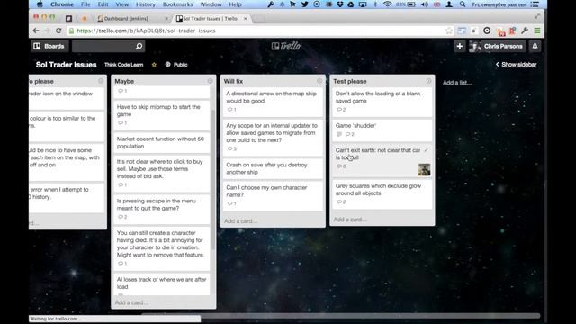Open card 'Crash on save after you destroy another ship'

coord(273,168)
